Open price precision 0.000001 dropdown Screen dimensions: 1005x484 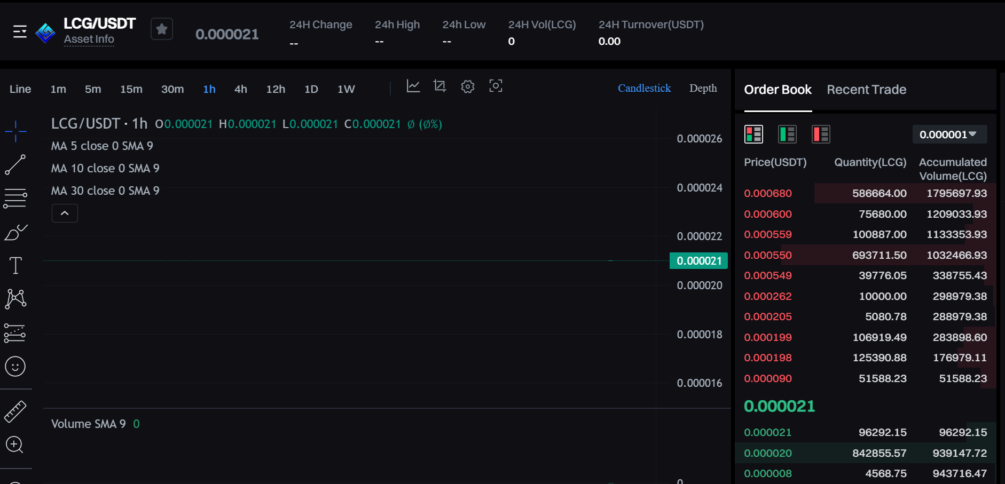pos(949,134)
